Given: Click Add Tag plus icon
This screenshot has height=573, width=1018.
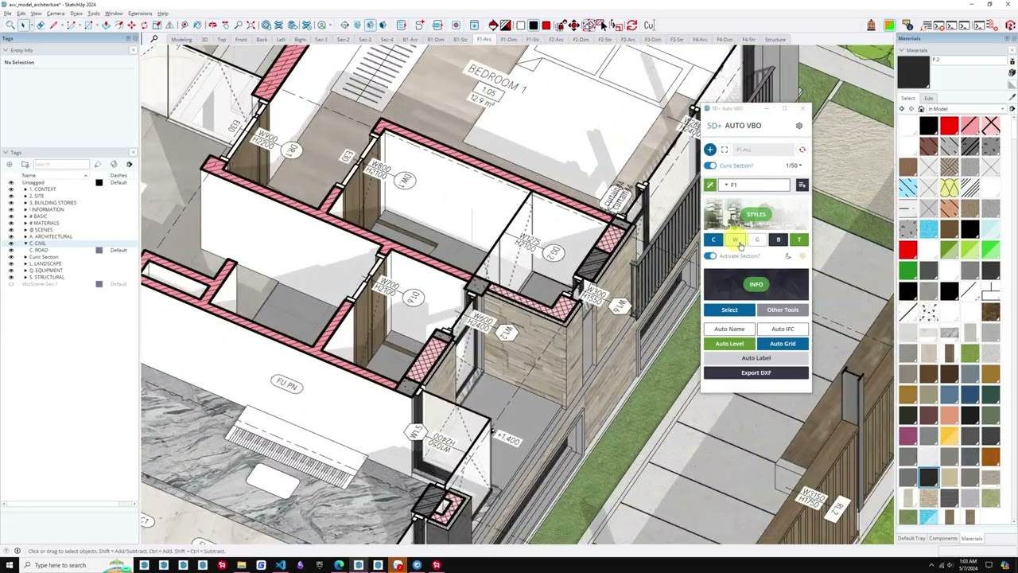Looking at the screenshot, I should [10, 165].
